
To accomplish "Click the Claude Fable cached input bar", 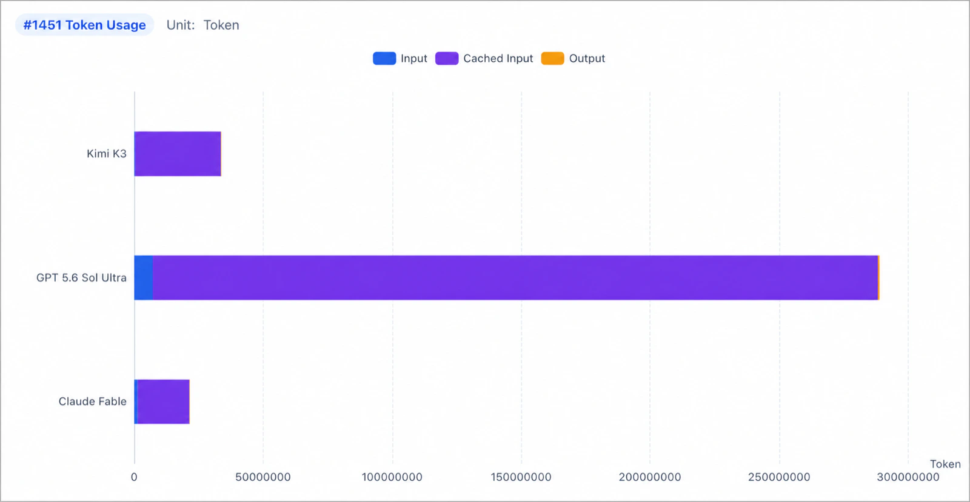I will click(x=164, y=401).
